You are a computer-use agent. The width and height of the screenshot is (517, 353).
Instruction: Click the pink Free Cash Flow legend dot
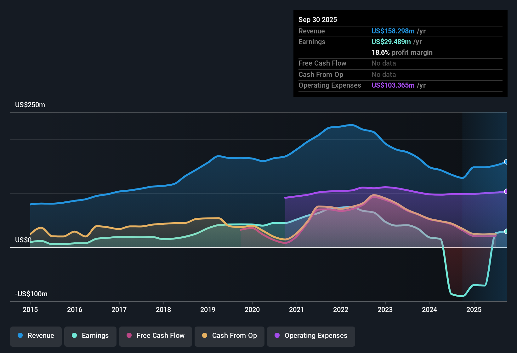click(x=129, y=336)
